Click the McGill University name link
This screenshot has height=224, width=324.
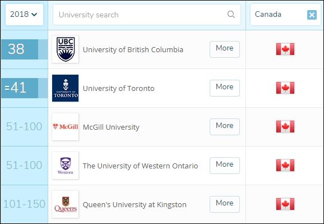pos(111,127)
